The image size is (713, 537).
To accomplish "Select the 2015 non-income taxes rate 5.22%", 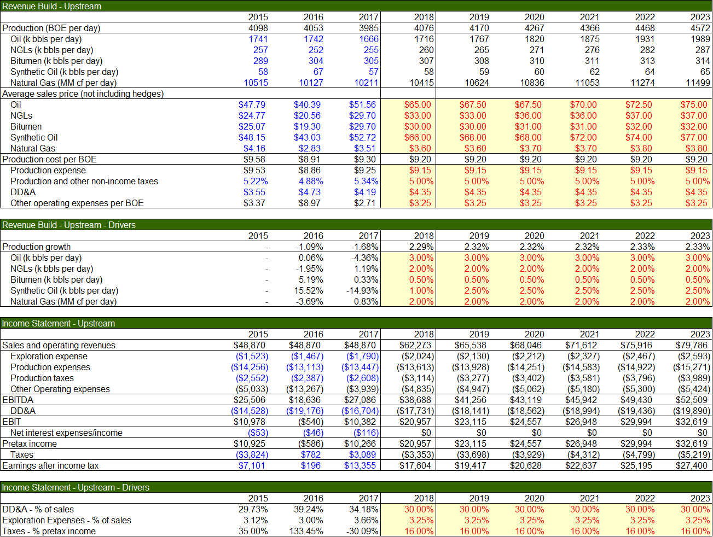I will pos(256,181).
